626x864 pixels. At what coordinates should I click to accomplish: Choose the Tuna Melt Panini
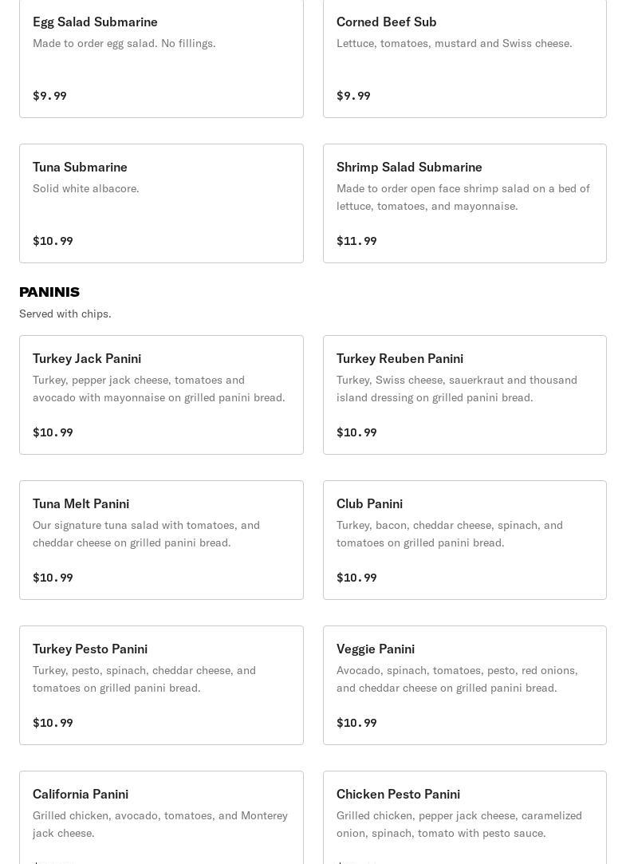[161, 540]
